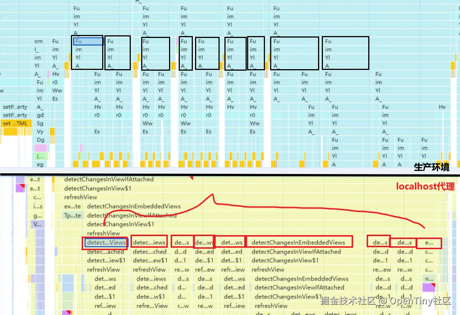This screenshot has width=460, height=315.
Task: Click the purple block below 'n...'
Action: pyautogui.click(x=429, y=287)
